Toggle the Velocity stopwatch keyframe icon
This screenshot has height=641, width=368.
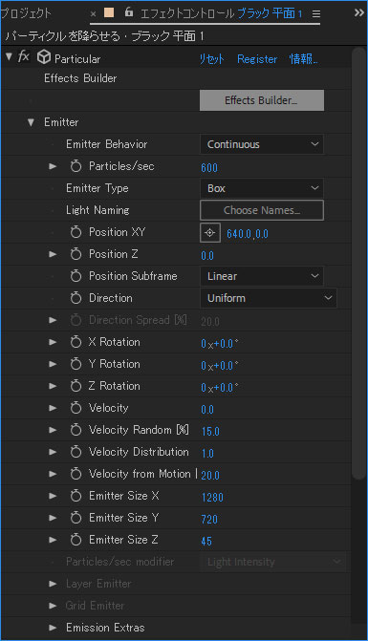point(76,408)
